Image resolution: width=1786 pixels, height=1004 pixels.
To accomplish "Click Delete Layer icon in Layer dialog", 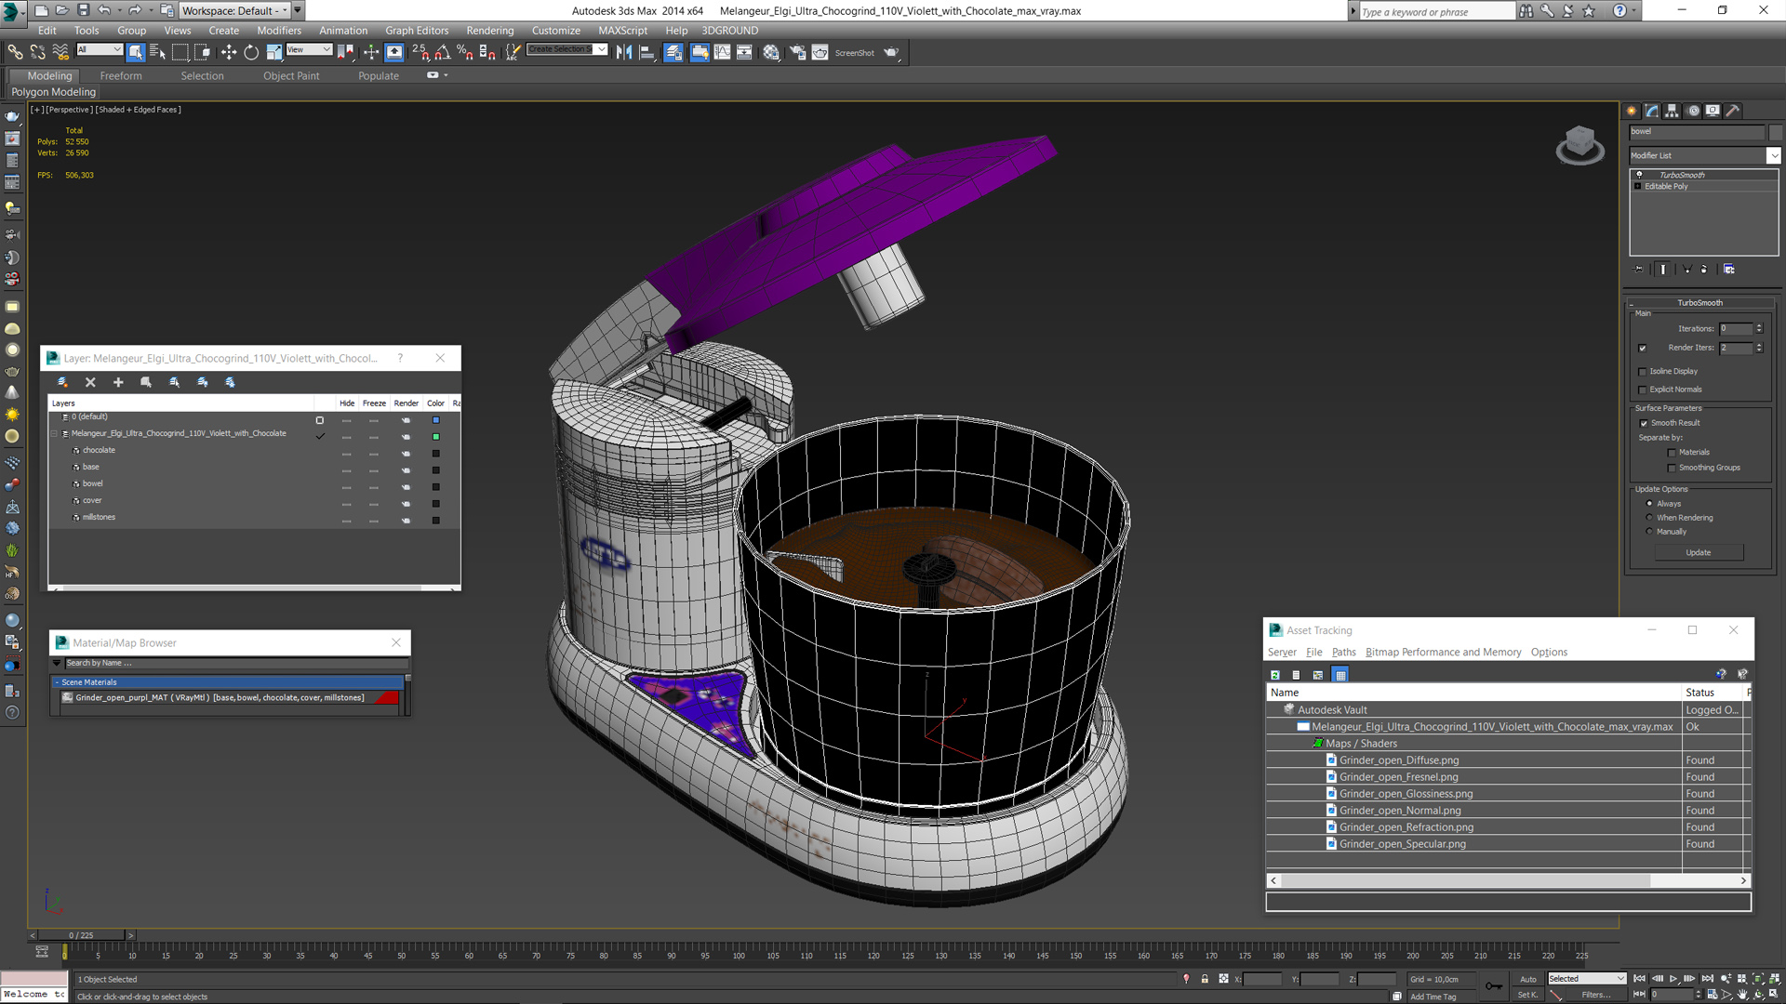I will (x=90, y=382).
